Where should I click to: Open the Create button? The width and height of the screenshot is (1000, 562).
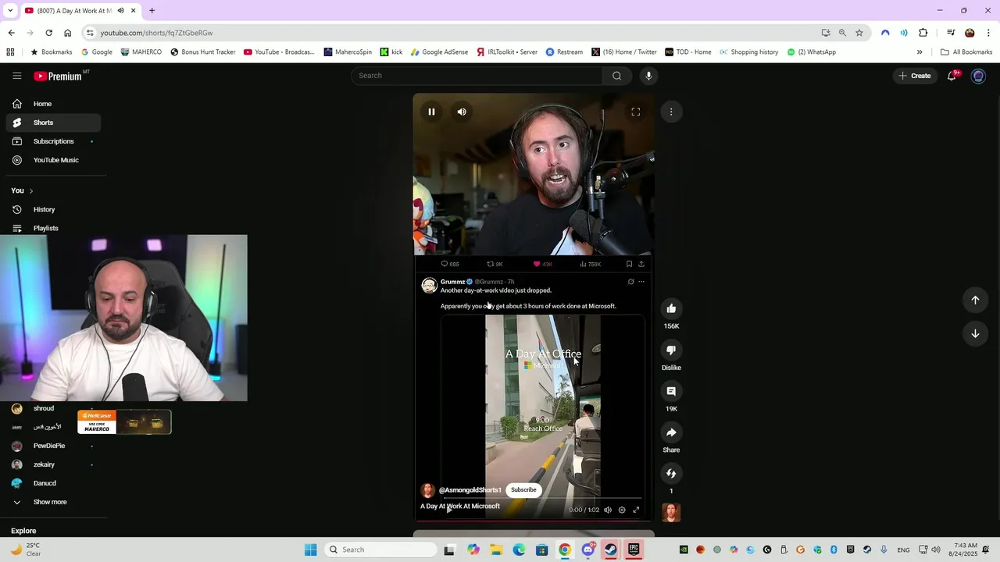915,76
